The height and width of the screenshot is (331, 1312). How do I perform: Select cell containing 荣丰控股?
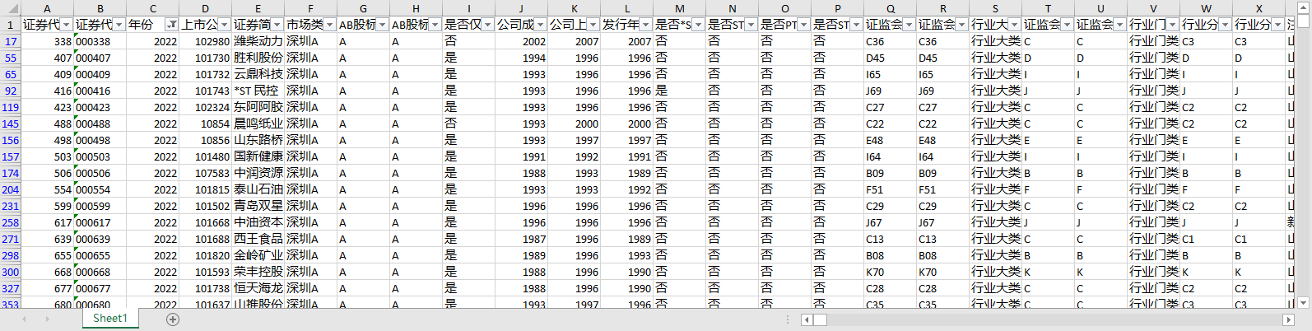[x=258, y=272]
